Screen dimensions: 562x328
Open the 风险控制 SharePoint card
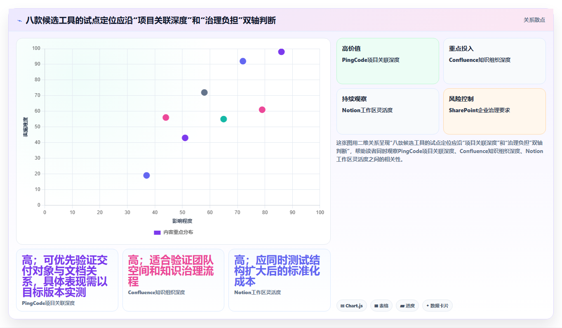(494, 111)
